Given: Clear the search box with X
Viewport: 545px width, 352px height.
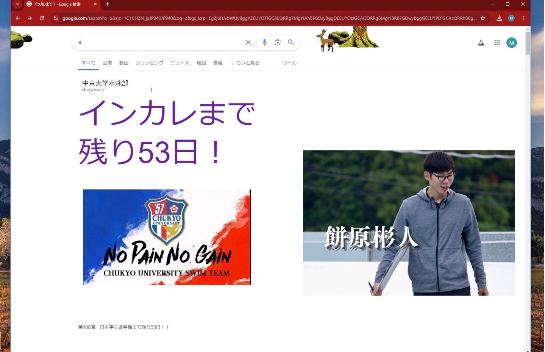Looking at the screenshot, I should [x=248, y=42].
